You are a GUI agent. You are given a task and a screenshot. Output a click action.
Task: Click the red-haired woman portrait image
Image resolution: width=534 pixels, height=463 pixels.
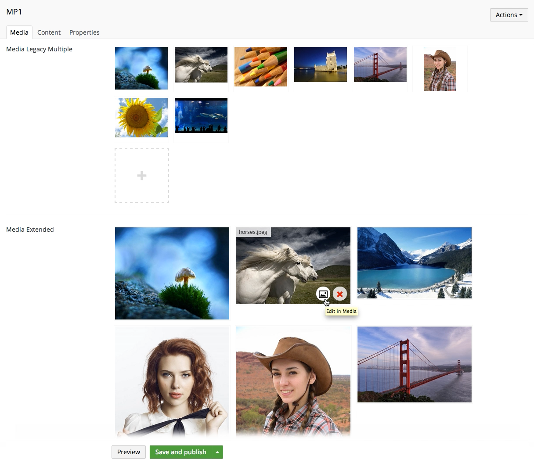pos(172,382)
